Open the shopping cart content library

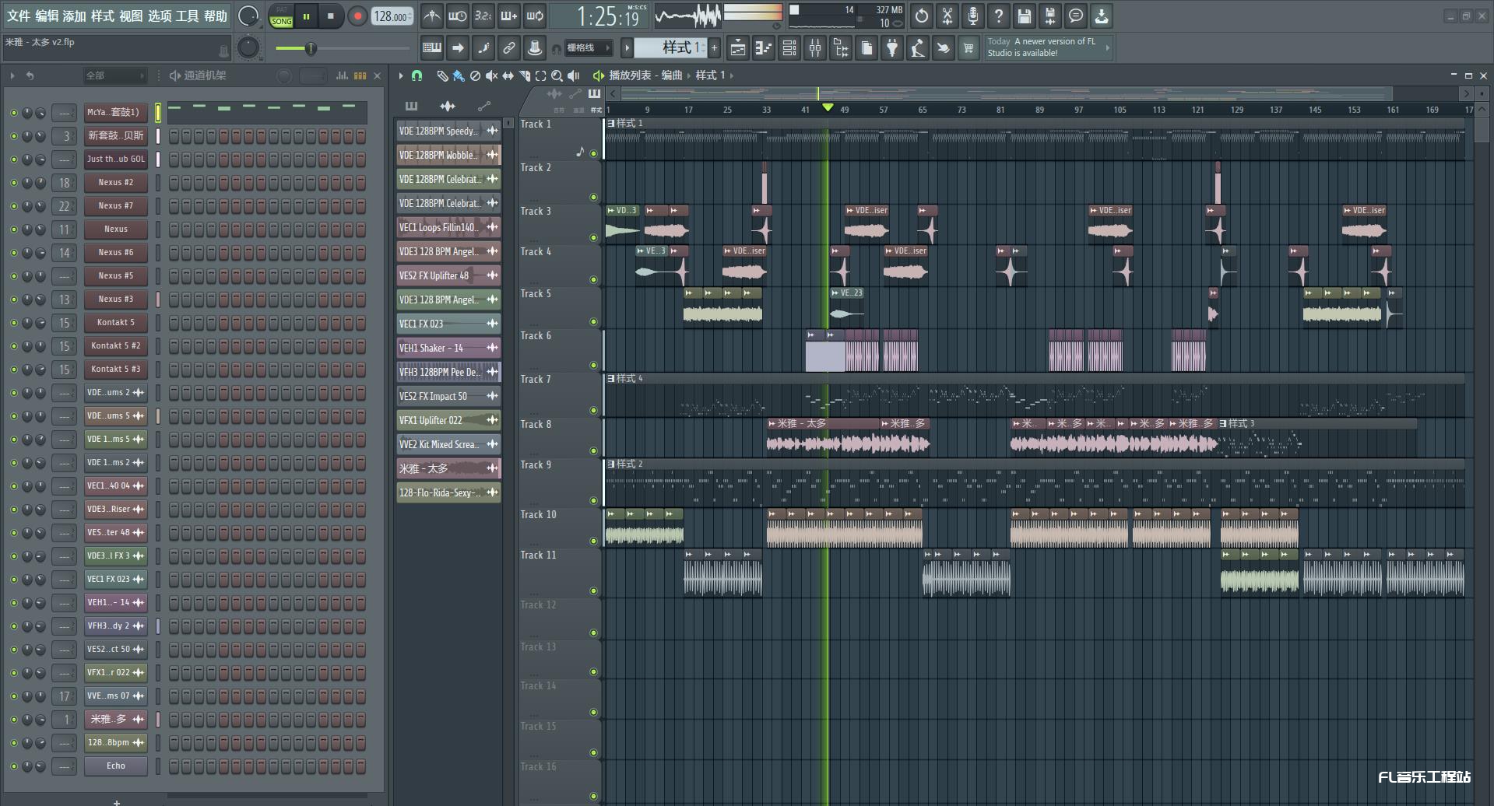click(x=968, y=48)
